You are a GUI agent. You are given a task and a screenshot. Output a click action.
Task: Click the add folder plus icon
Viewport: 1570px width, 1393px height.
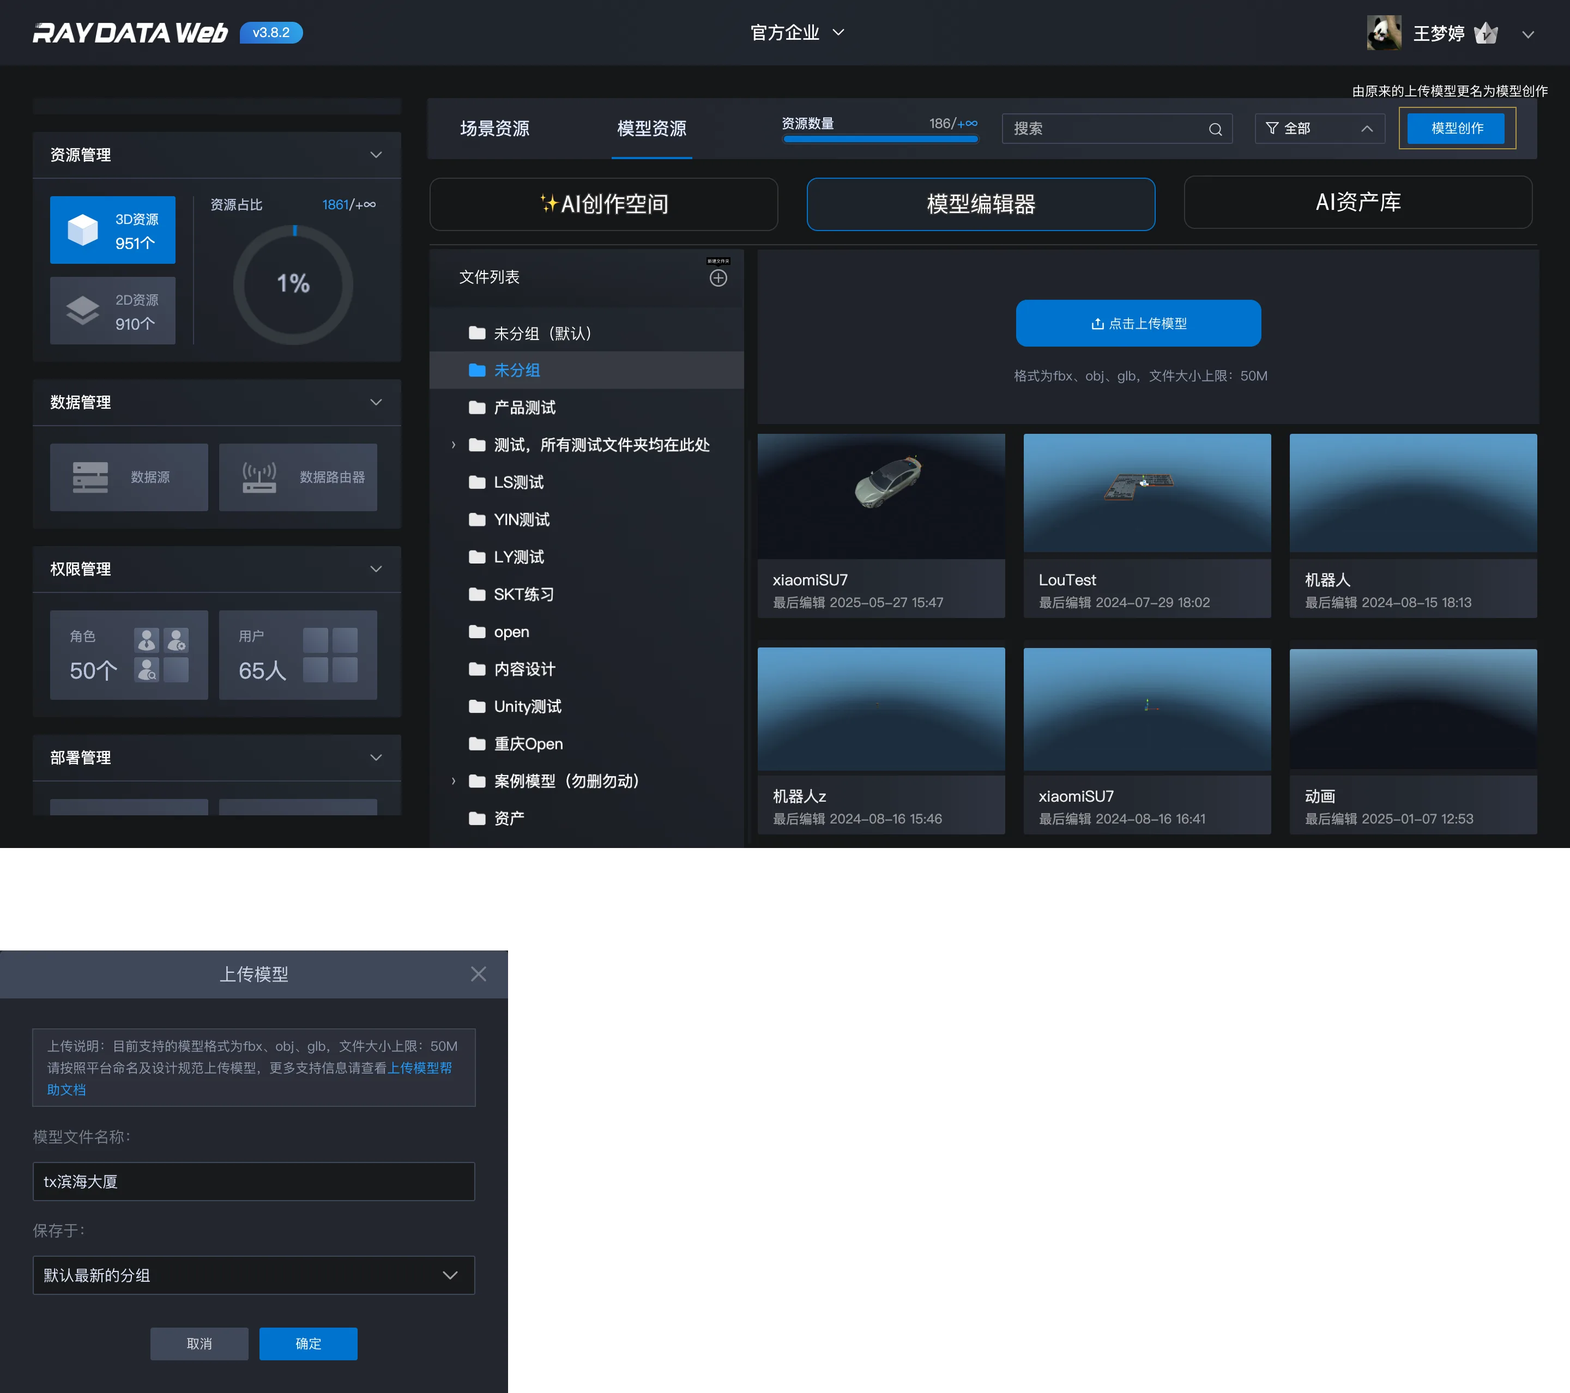tap(718, 278)
